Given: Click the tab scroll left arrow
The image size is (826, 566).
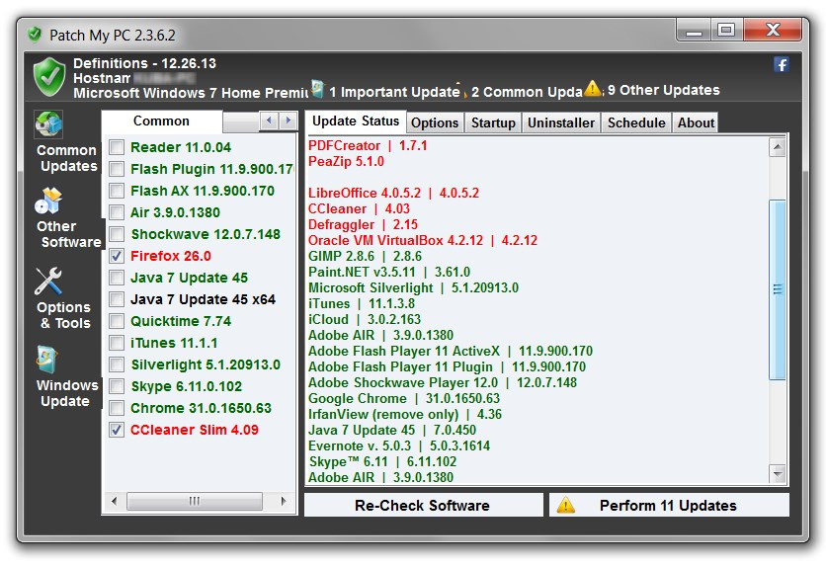Looking at the screenshot, I should 269,121.
